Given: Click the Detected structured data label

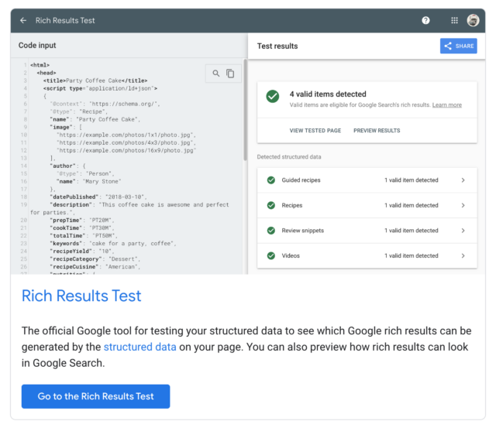Looking at the screenshot, I should 289,156.
